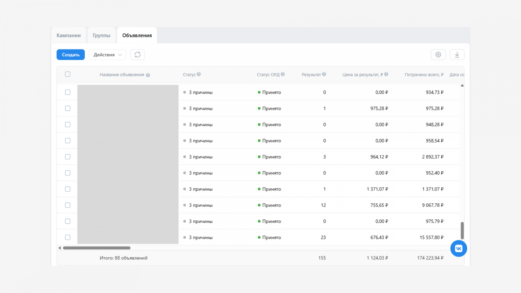Check the row with 948,28 ₽ spent
Viewport: 521px width, 293px height.
(68, 124)
